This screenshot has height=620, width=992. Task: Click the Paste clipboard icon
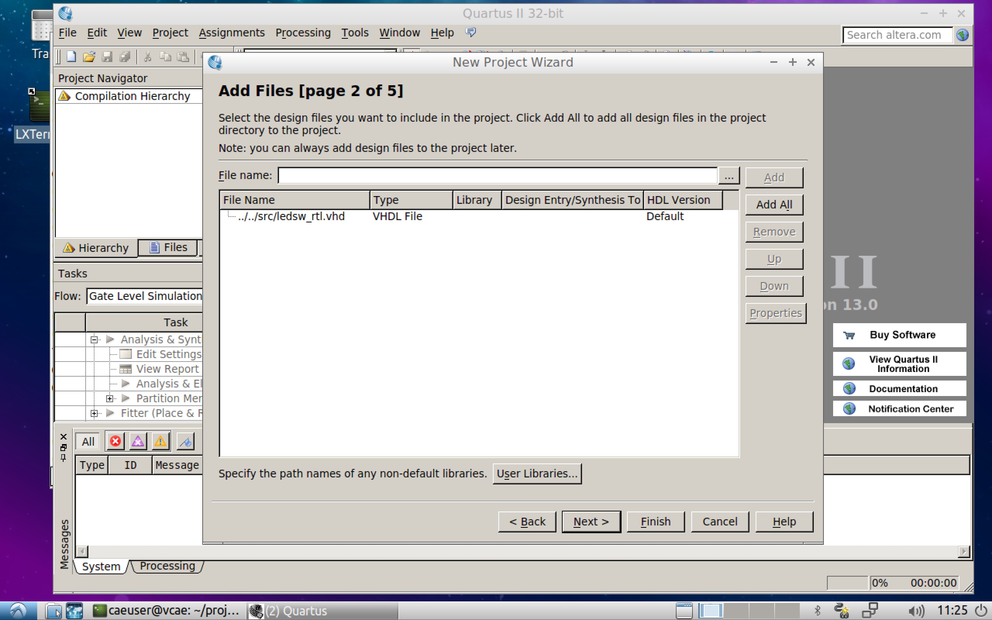pyautogui.click(x=183, y=57)
